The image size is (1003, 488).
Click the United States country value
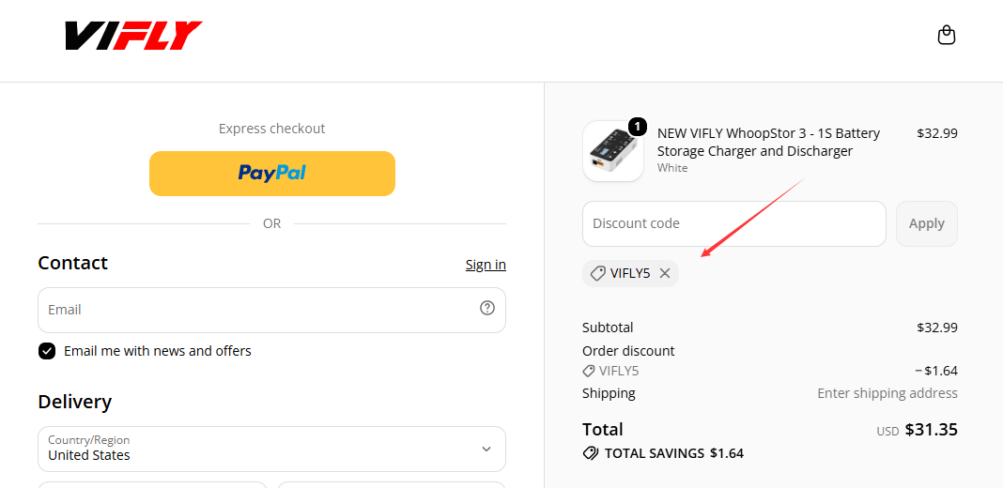[x=89, y=455]
